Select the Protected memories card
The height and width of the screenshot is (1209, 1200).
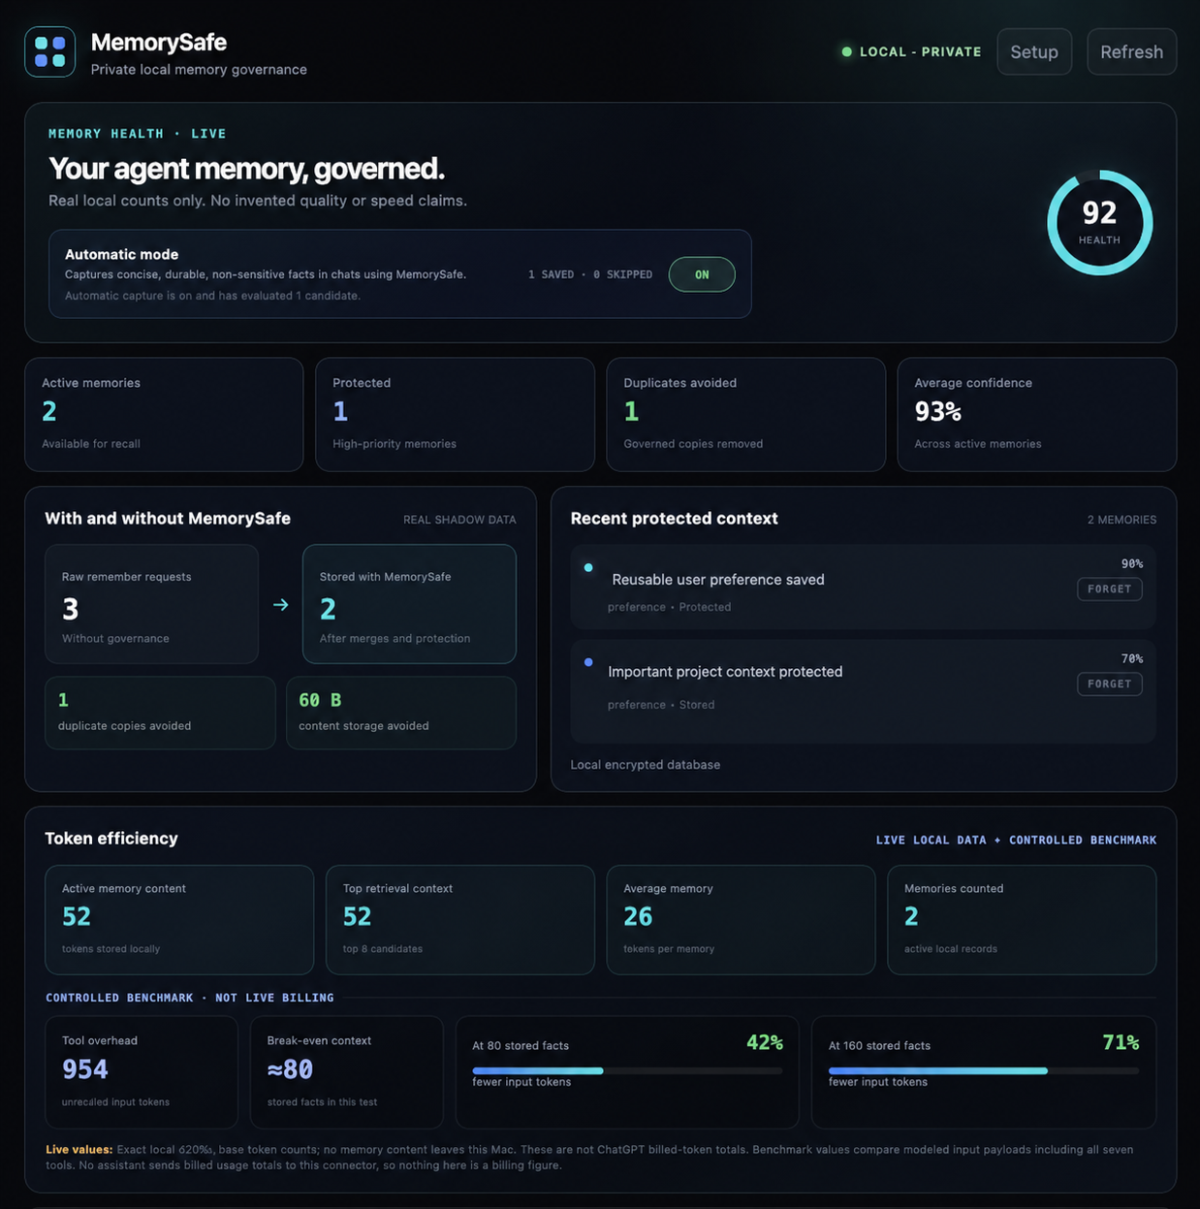point(455,414)
